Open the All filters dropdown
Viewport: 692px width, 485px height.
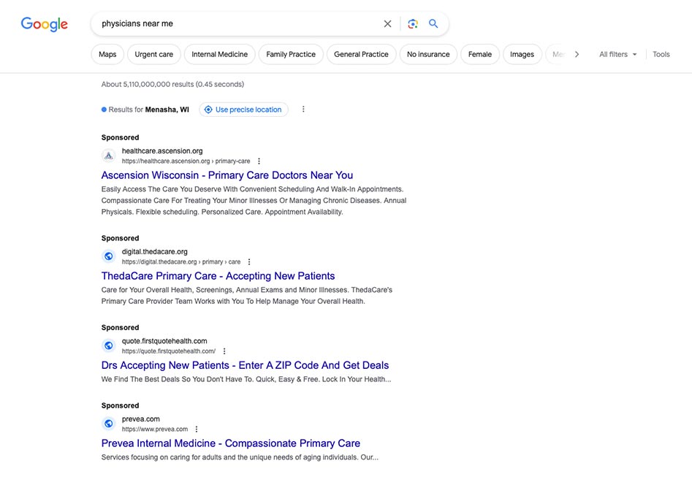pos(618,54)
